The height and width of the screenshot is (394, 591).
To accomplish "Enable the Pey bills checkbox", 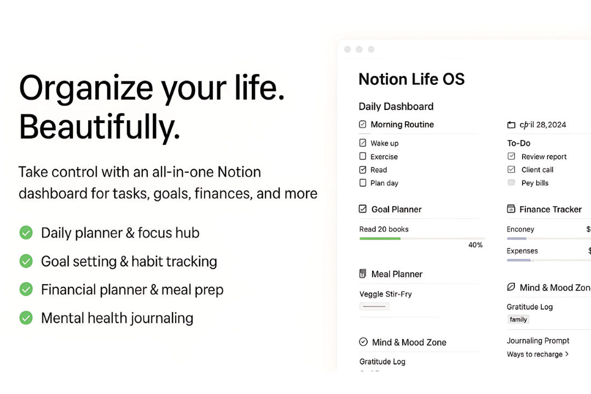I will [511, 182].
